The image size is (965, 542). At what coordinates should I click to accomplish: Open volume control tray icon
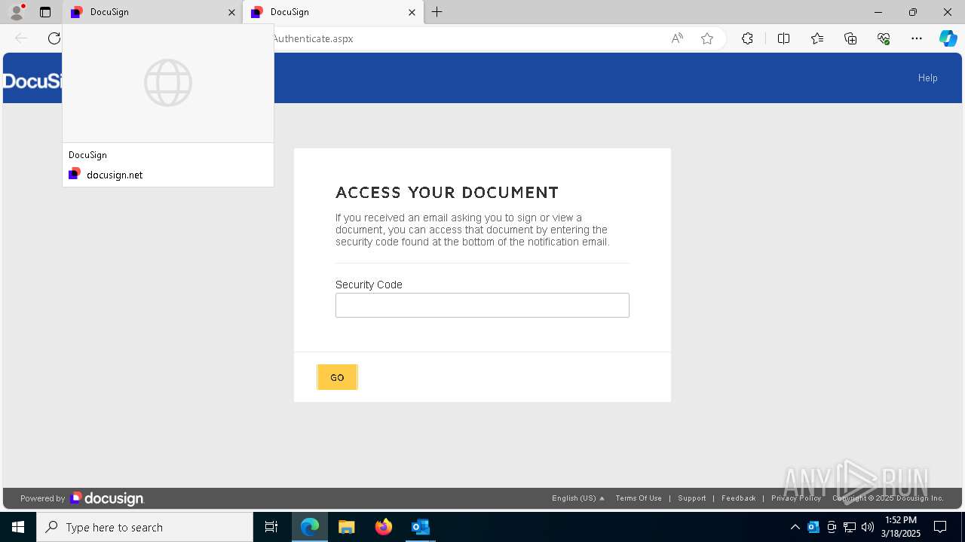(868, 527)
